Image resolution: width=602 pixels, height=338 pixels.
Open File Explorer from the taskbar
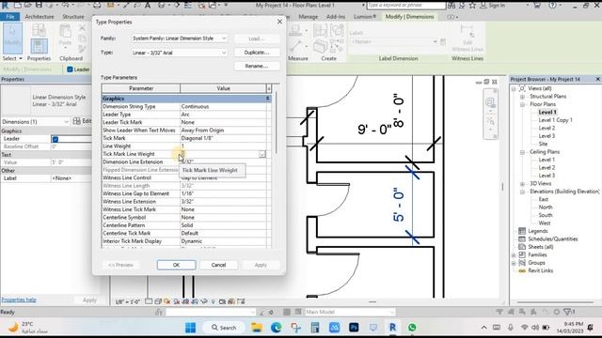coord(257,328)
